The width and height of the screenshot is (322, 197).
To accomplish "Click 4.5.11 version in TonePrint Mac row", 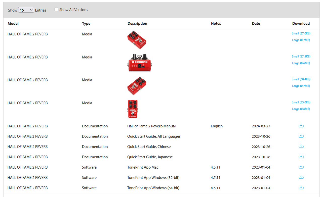I will pos(216,167).
